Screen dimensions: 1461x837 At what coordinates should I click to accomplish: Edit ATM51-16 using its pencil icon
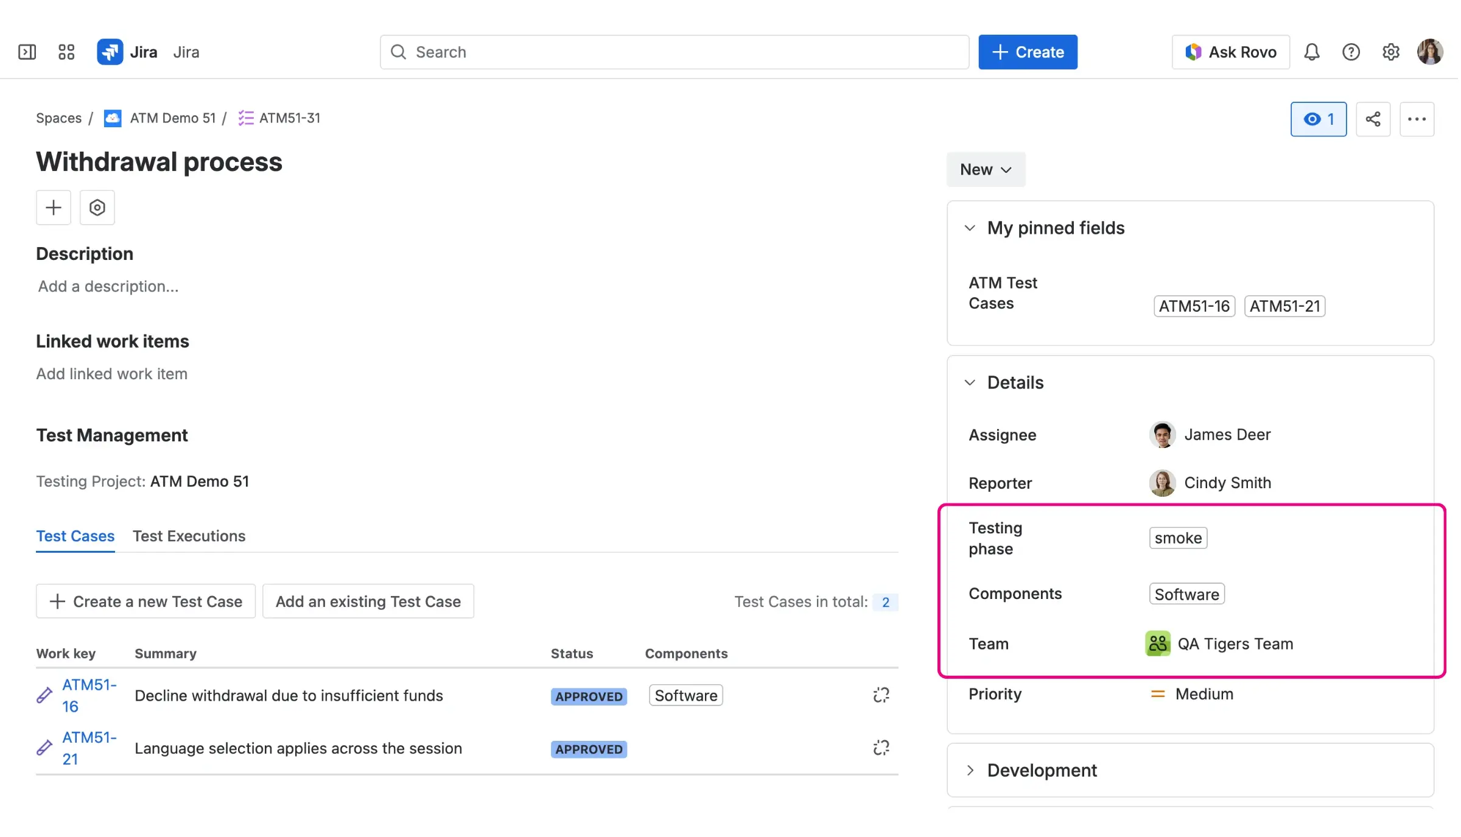coord(43,695)
